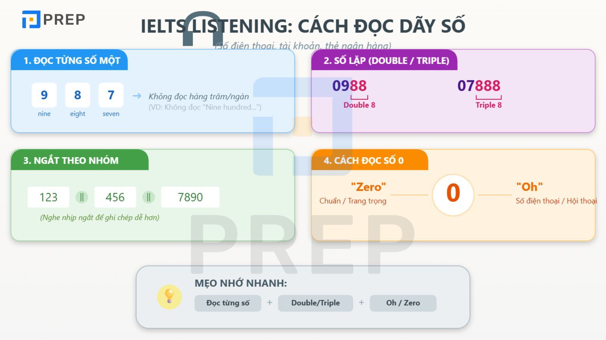Select the "1. ĐỌC TỪNG SỐ MỘT" header tab
The width and height of the screenshot is (606, 340).
[72, 60]
